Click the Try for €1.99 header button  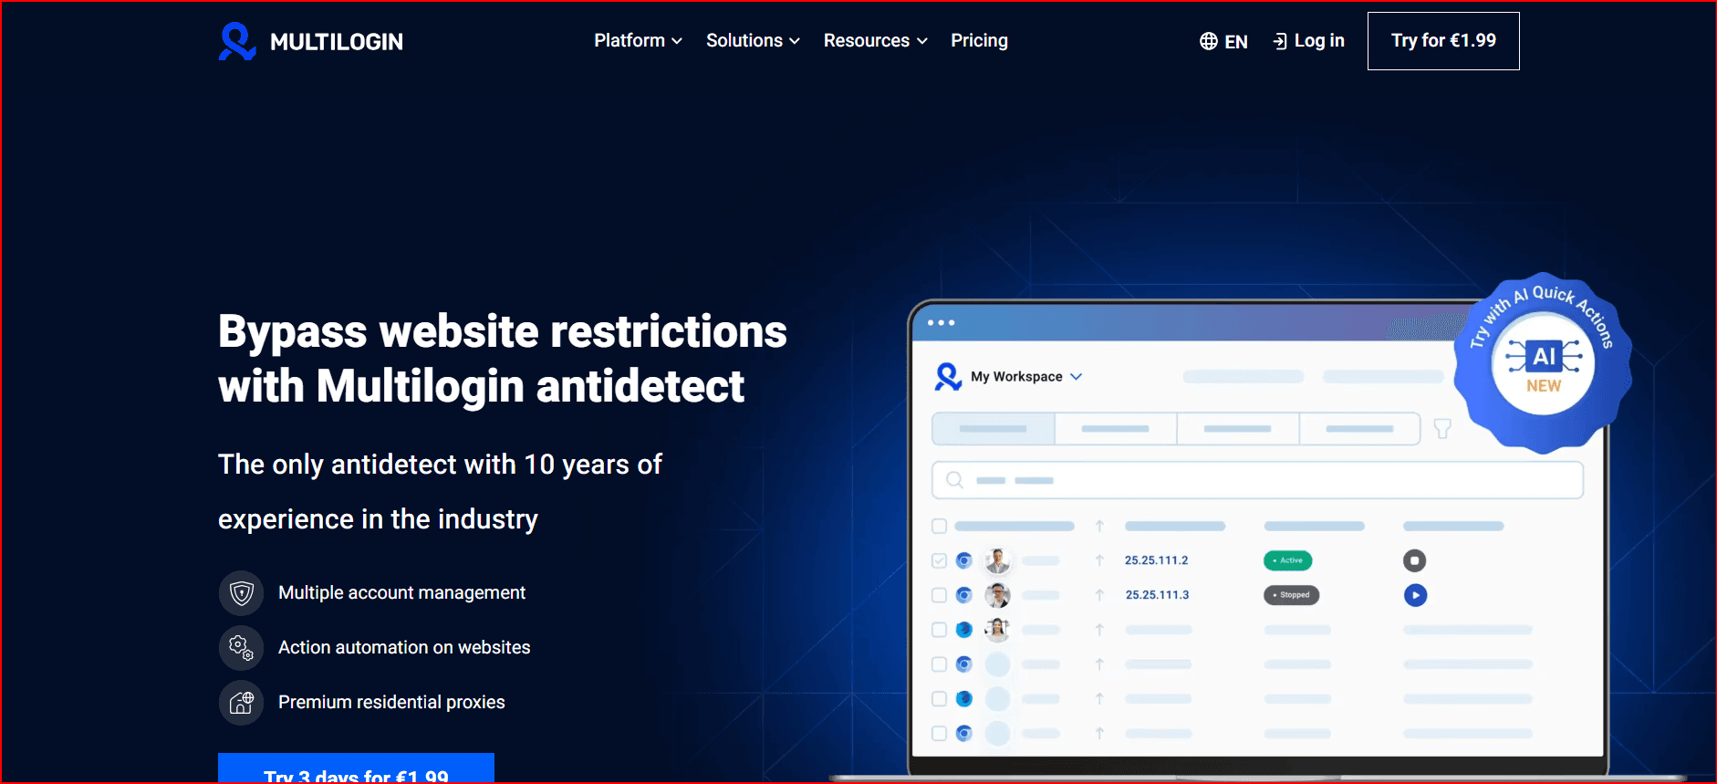tap(1443, 41)
